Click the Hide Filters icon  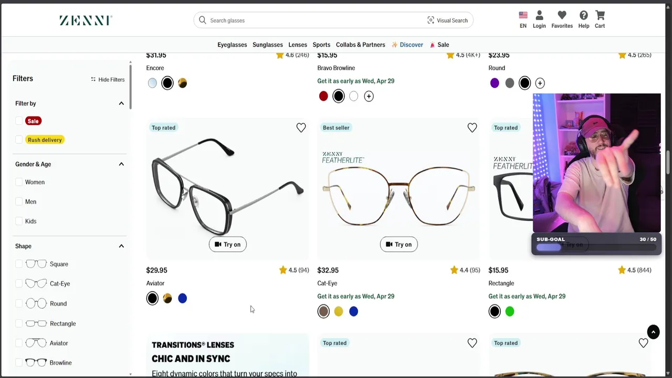point(93,79)
